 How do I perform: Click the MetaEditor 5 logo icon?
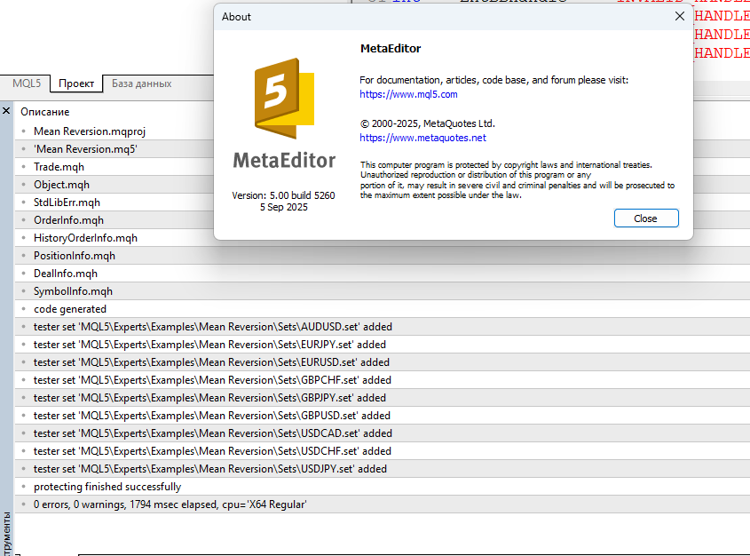(x=284, y=98)
